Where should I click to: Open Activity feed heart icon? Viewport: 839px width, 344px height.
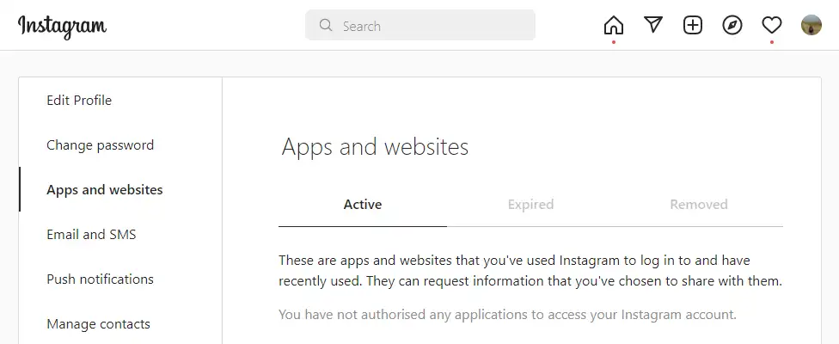[772, 25]
